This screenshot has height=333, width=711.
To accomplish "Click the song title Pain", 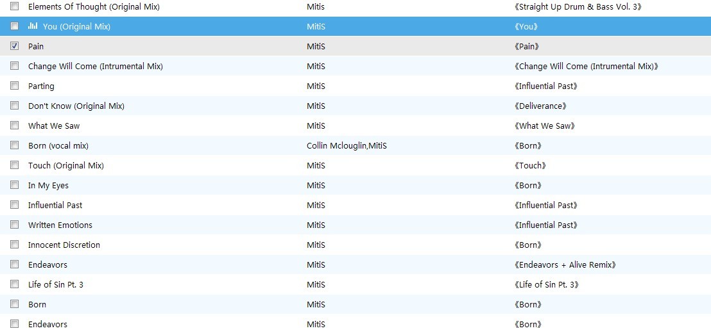I will click(x=36, y=46).
